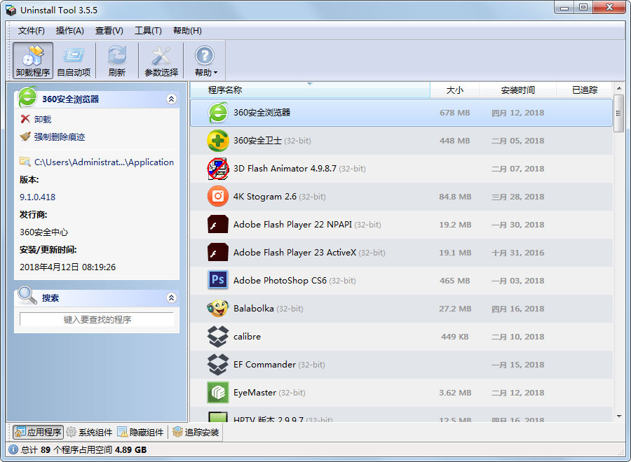
Task: Collapse the 360安全浏览器 details panel
Action: [172, 99]
